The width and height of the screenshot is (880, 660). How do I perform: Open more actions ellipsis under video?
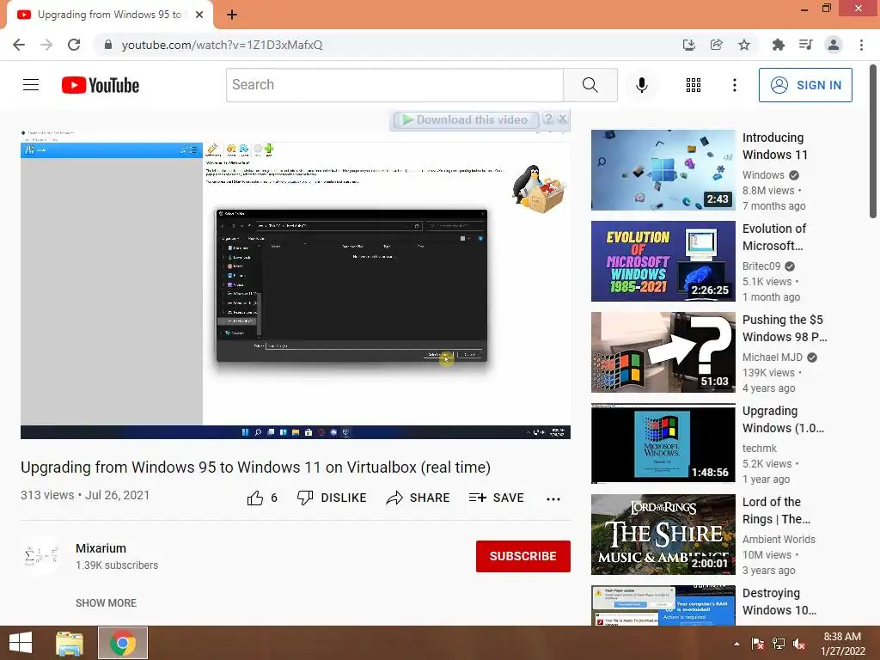pyautogui.click(x=553, y=499)
